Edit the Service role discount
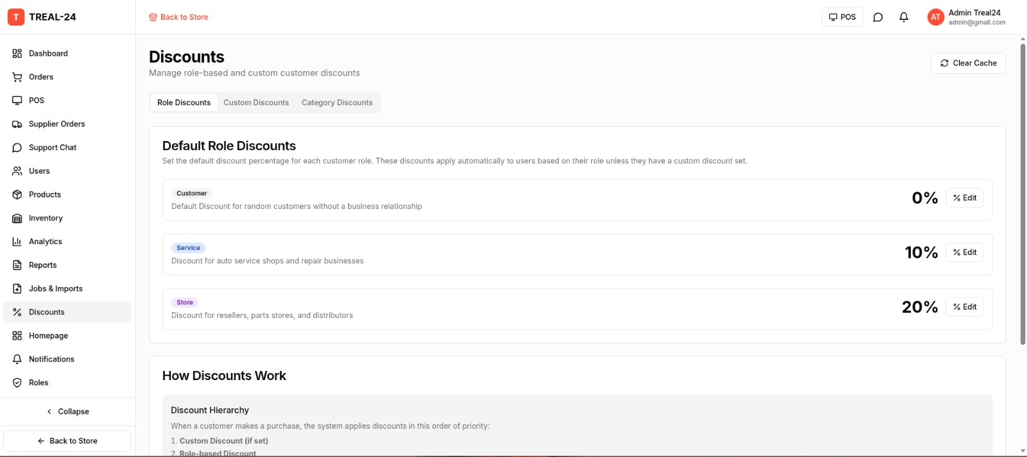Viewport: 1027px width, 457px height. coord(964,253)
